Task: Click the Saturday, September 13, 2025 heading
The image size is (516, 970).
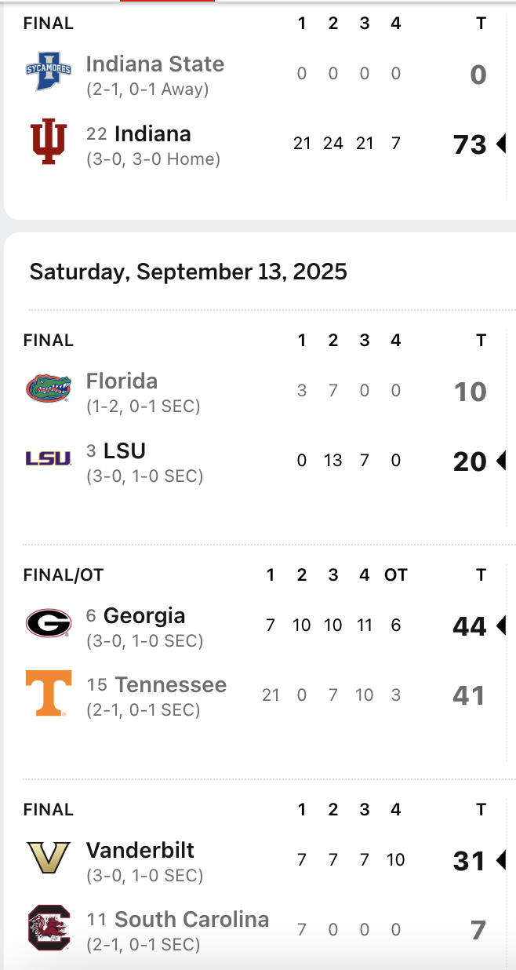Action: pos(188,272)
